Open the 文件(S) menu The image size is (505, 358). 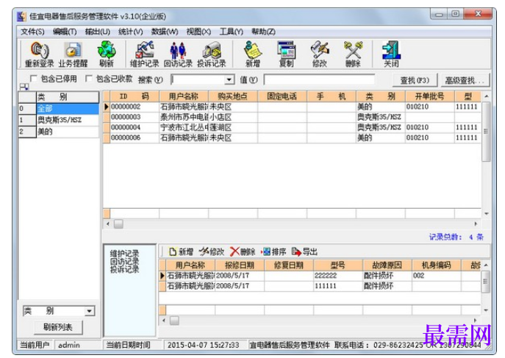click(32, 32)
